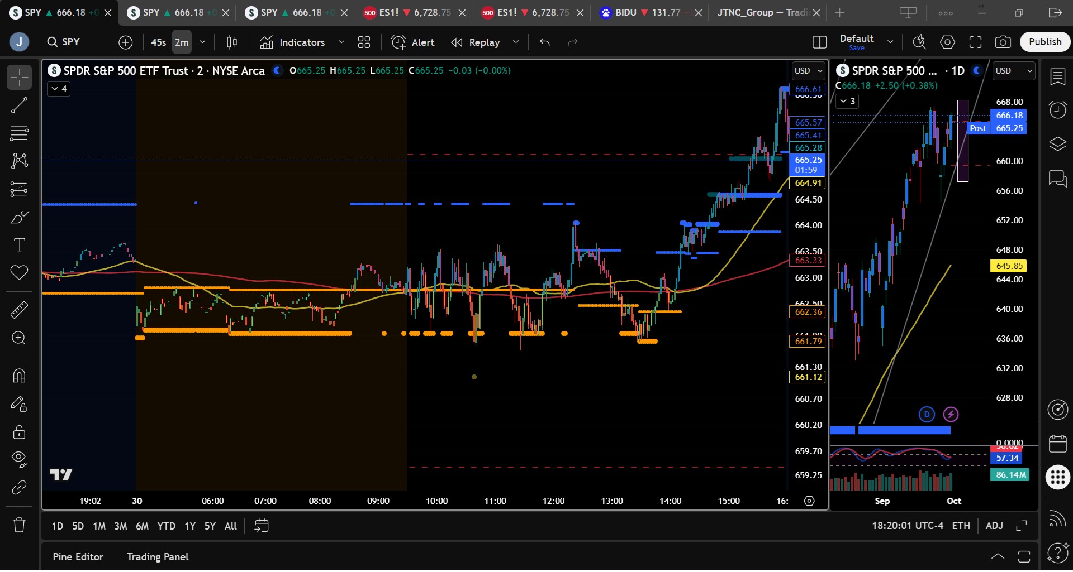Open the user profile menu J
This screenshot has width=1073, height=572.
click(19, 42)
